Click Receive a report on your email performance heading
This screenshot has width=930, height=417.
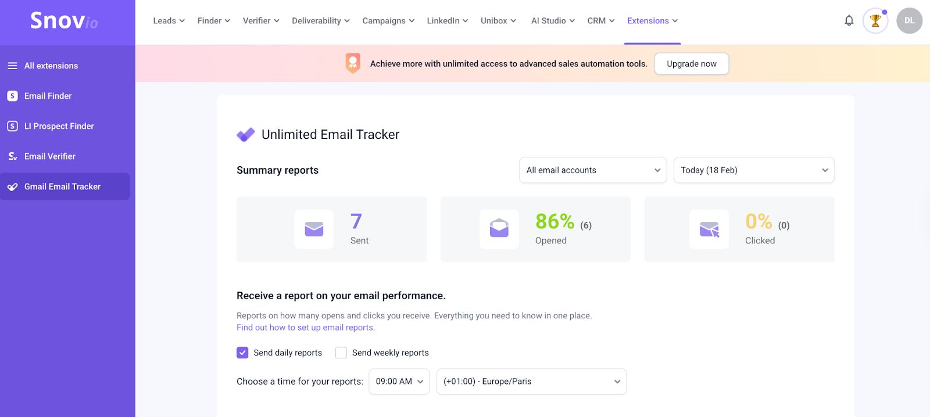click(x=341, y=296)
